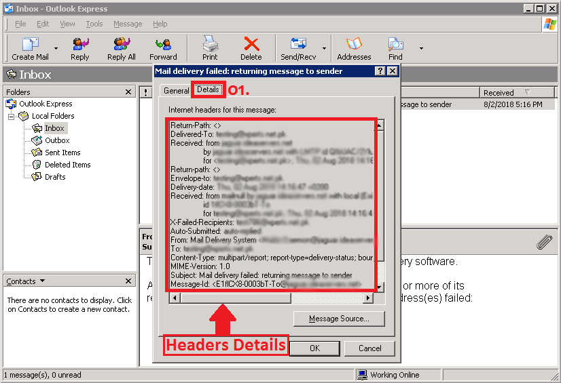The height and width of the screenshot is (383, 561).
Task: Open the File menu
Action: click(20, 24)
